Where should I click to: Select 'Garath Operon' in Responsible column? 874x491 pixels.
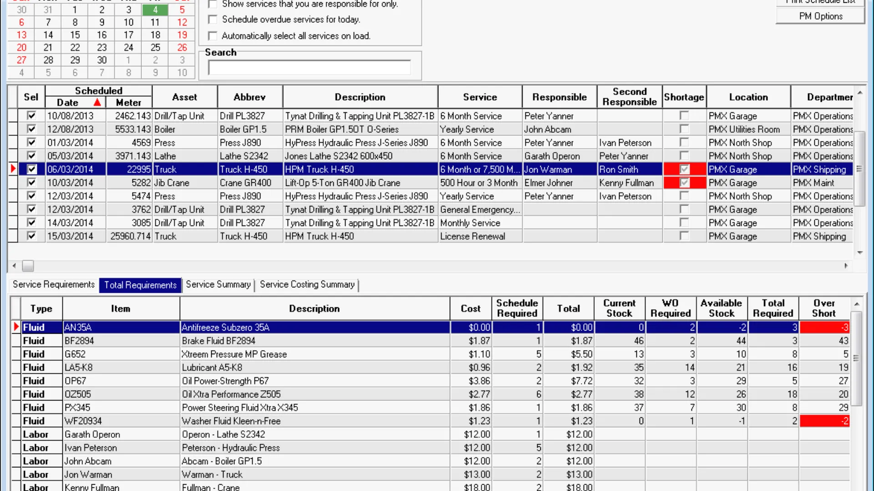click(x=559, y=156)
